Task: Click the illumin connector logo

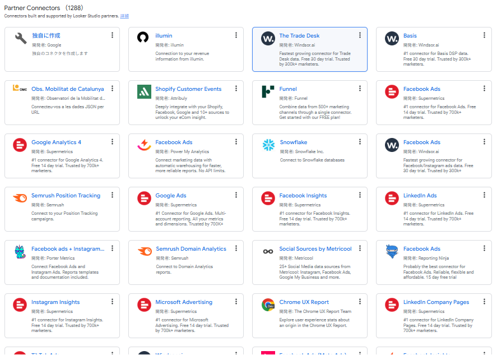Action: (143, 37)
